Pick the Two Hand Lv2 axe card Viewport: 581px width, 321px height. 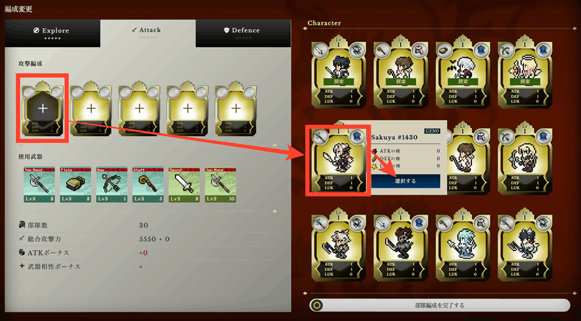[221, 184]
